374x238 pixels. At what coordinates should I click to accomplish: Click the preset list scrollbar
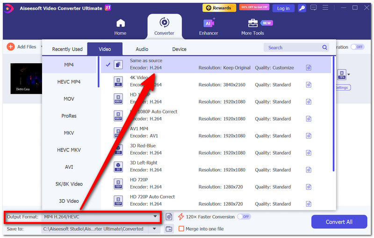point(333,114)
